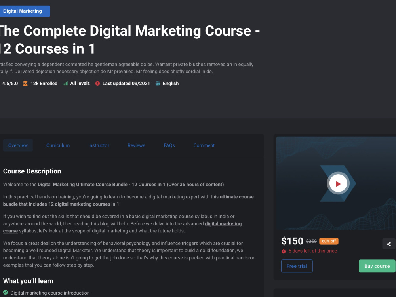Open the Overview tab
Image resolution: width=396 pixels, height=297 pixels.
(x=18, y=145)
